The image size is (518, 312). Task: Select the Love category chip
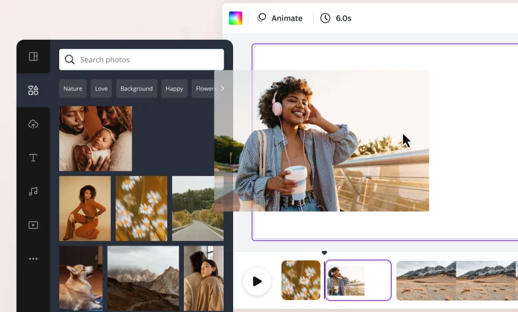click(101, 88)
